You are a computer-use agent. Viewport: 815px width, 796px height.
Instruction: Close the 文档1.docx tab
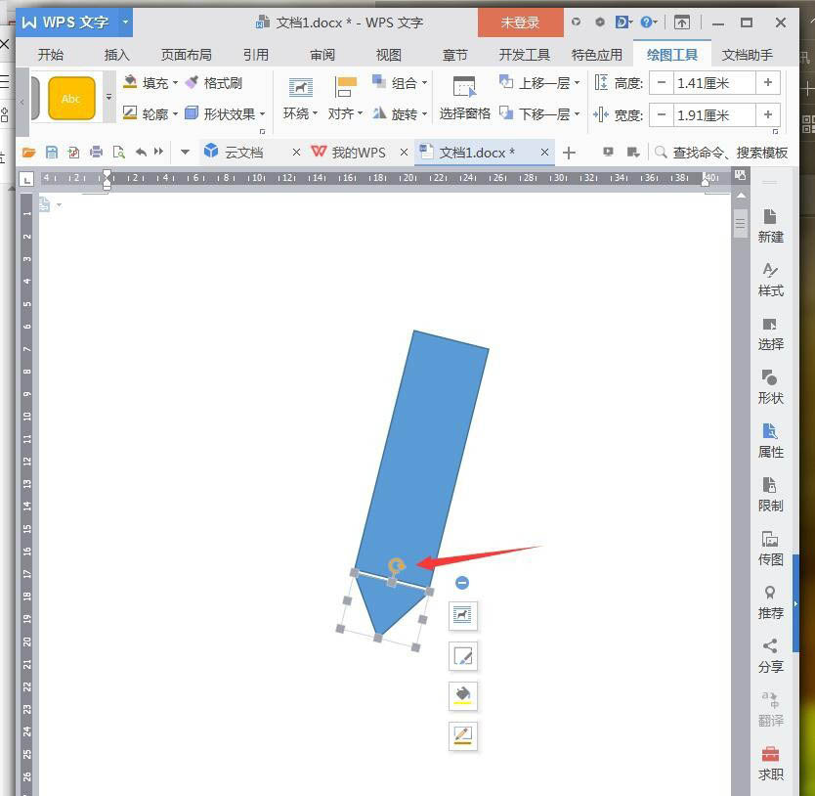544,153
